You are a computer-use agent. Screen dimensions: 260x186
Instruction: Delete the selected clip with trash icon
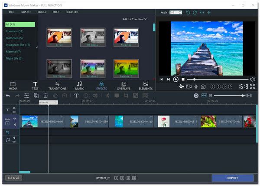(45, 96)
